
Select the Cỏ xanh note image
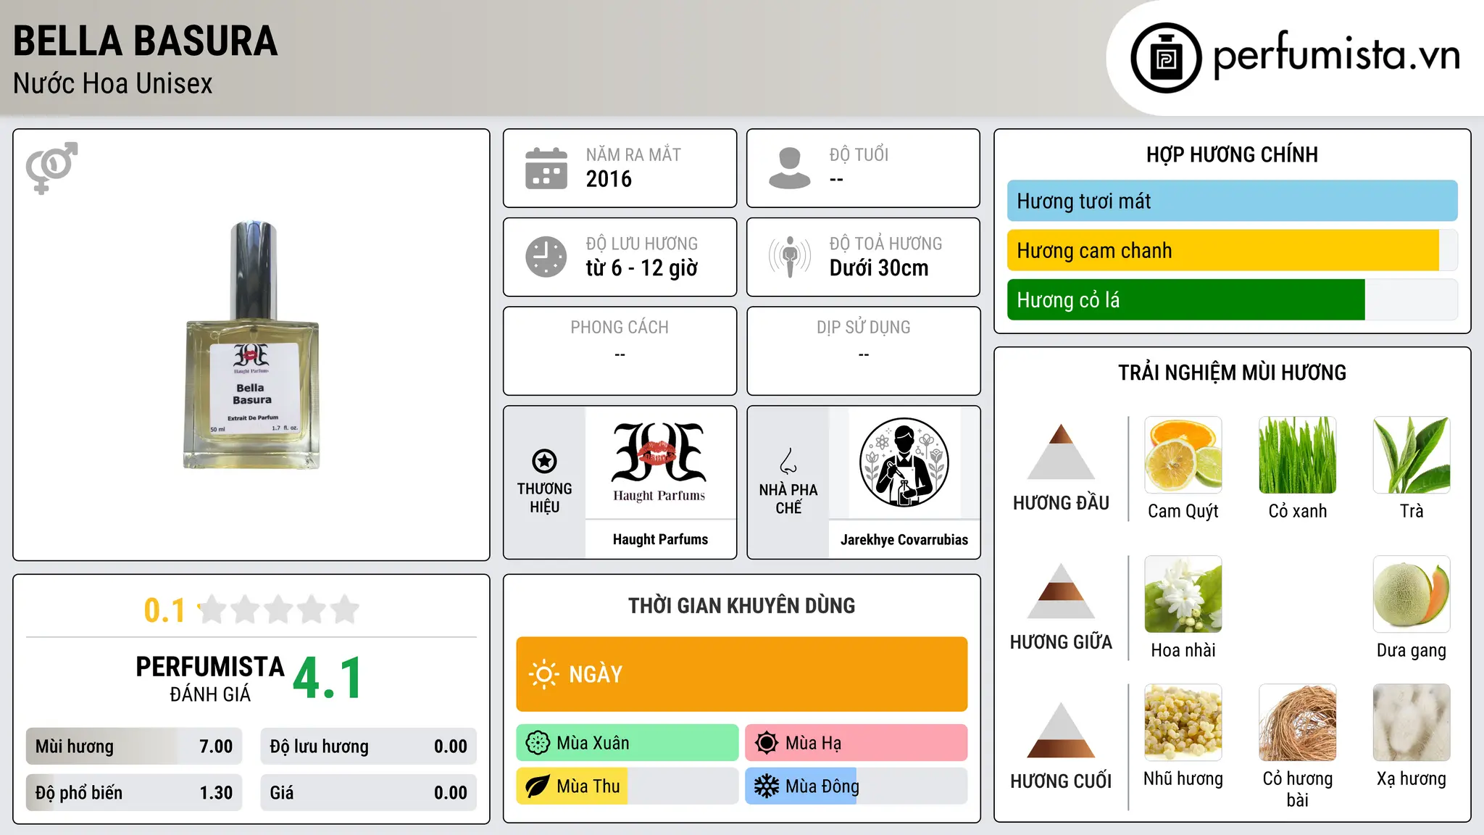(1298, 454)
